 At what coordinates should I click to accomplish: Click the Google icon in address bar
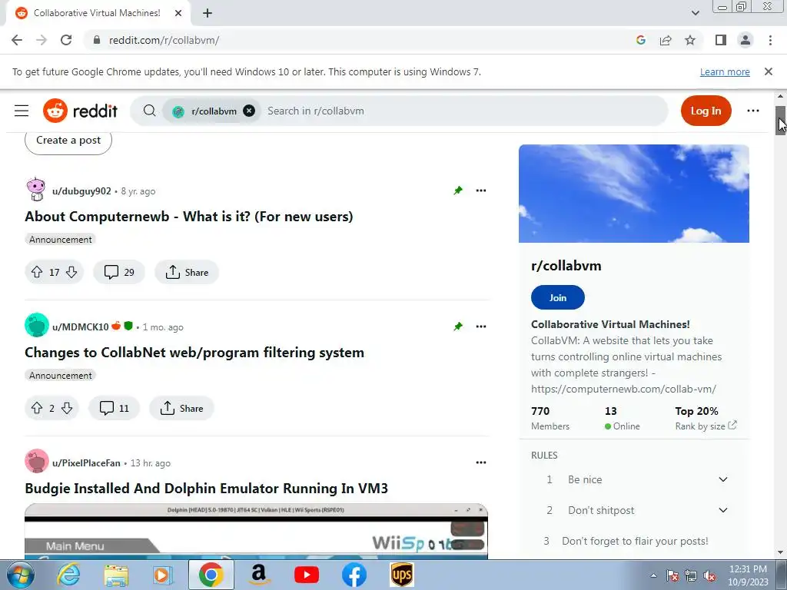[640, 40]
